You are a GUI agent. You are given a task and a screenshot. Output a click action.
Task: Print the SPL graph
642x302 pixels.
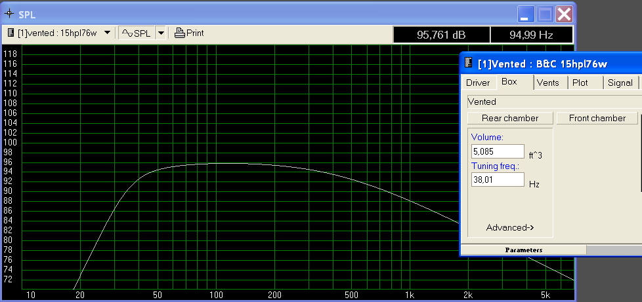189,33
